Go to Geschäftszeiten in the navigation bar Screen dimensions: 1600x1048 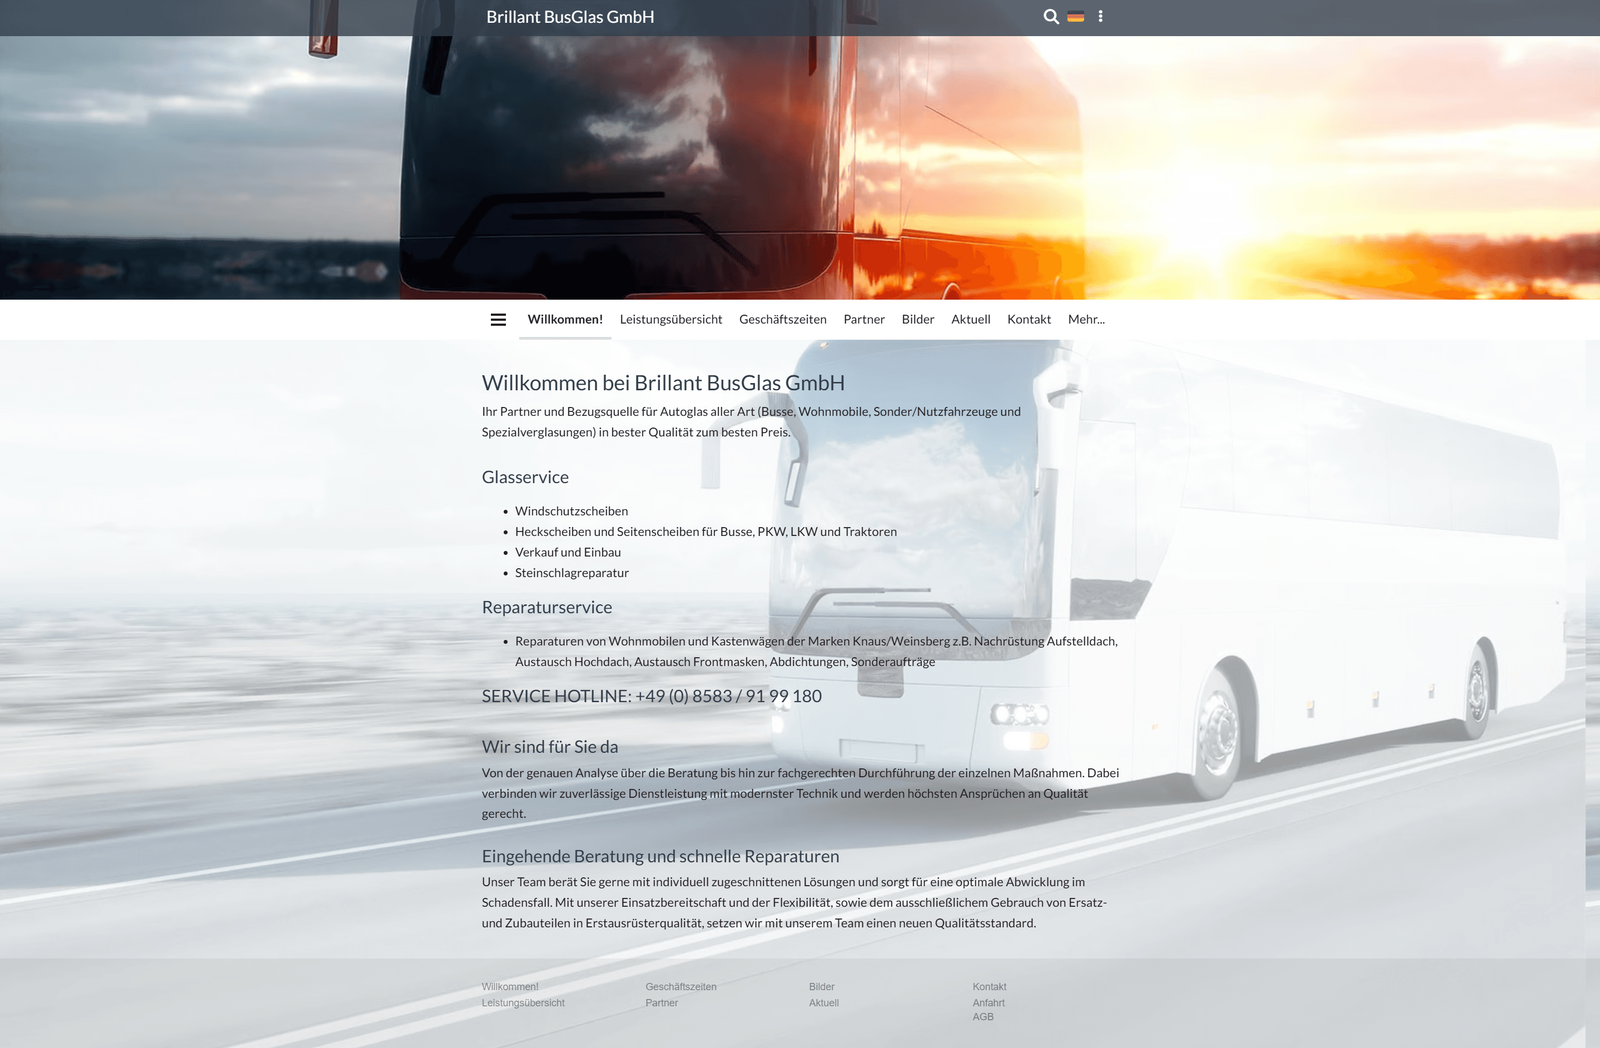[783, 319]
